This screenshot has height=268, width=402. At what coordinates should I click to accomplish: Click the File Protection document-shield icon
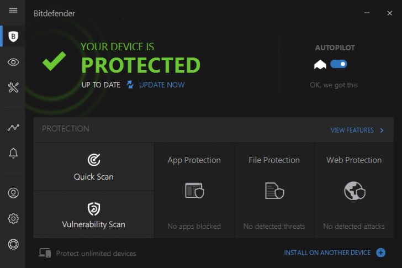[274, 191]
